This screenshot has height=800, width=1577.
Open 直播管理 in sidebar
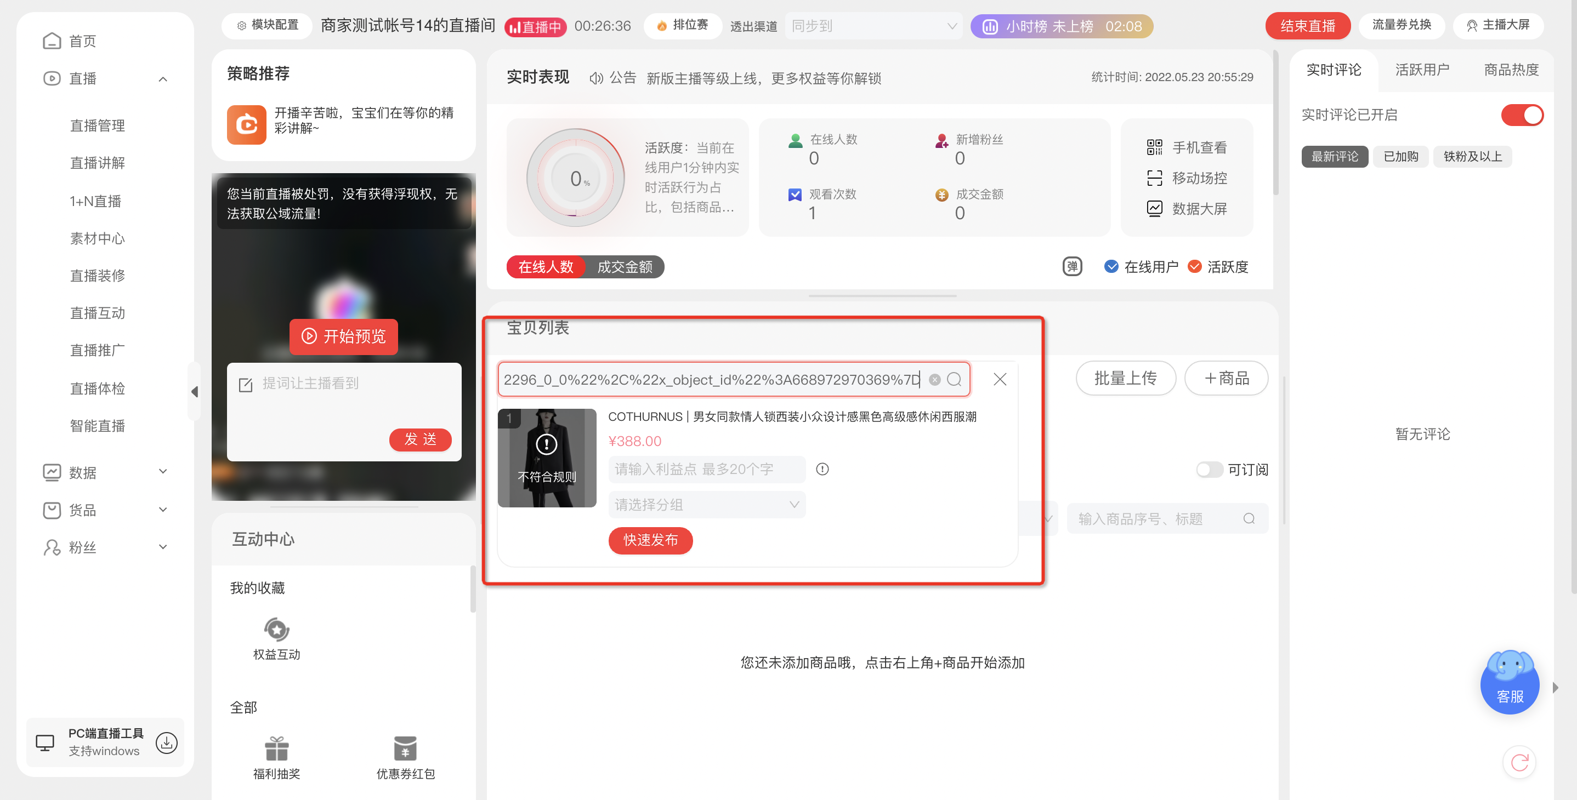tap(98, 125)
